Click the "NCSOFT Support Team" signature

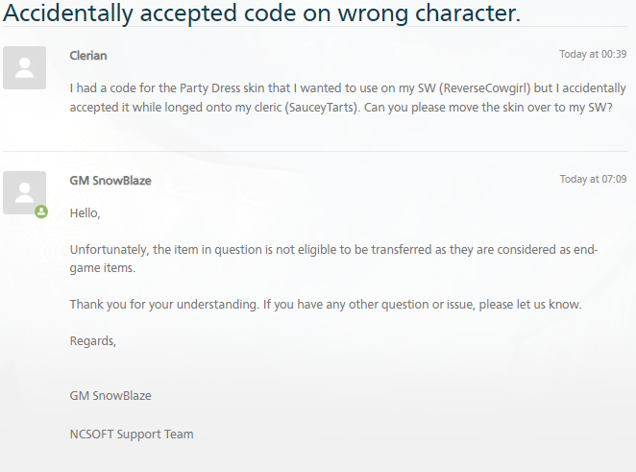(132, 434)
